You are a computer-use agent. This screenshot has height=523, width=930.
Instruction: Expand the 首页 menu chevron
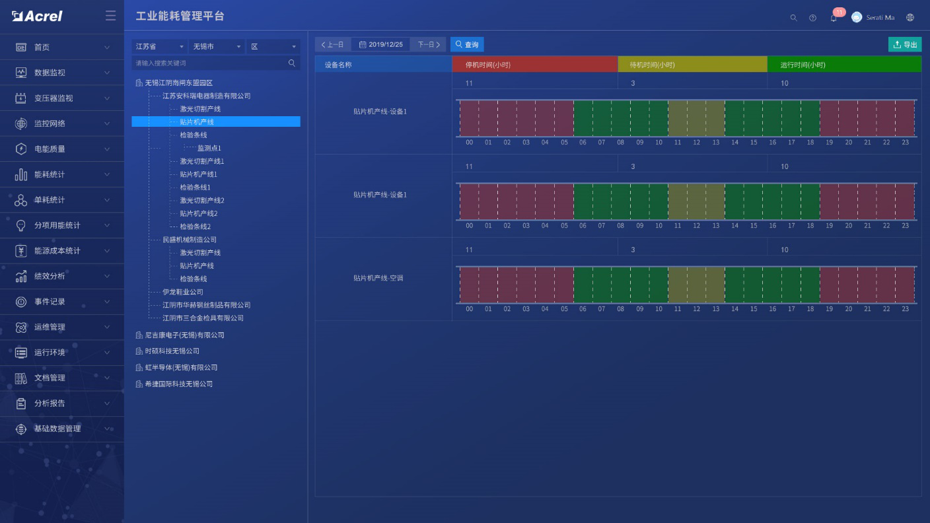[x=107, y=48]
